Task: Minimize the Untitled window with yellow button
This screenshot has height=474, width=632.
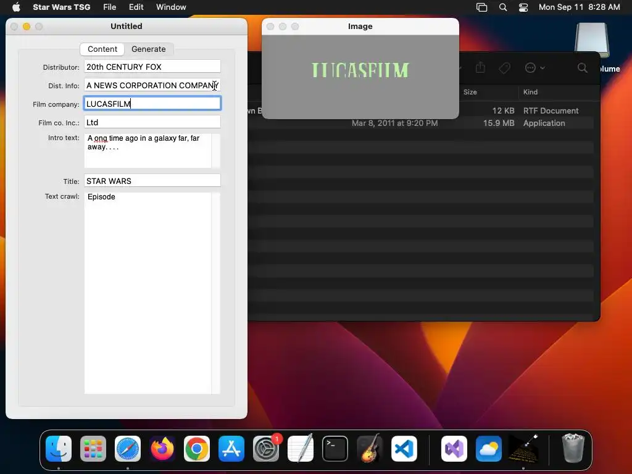Action: pos(27,26)
